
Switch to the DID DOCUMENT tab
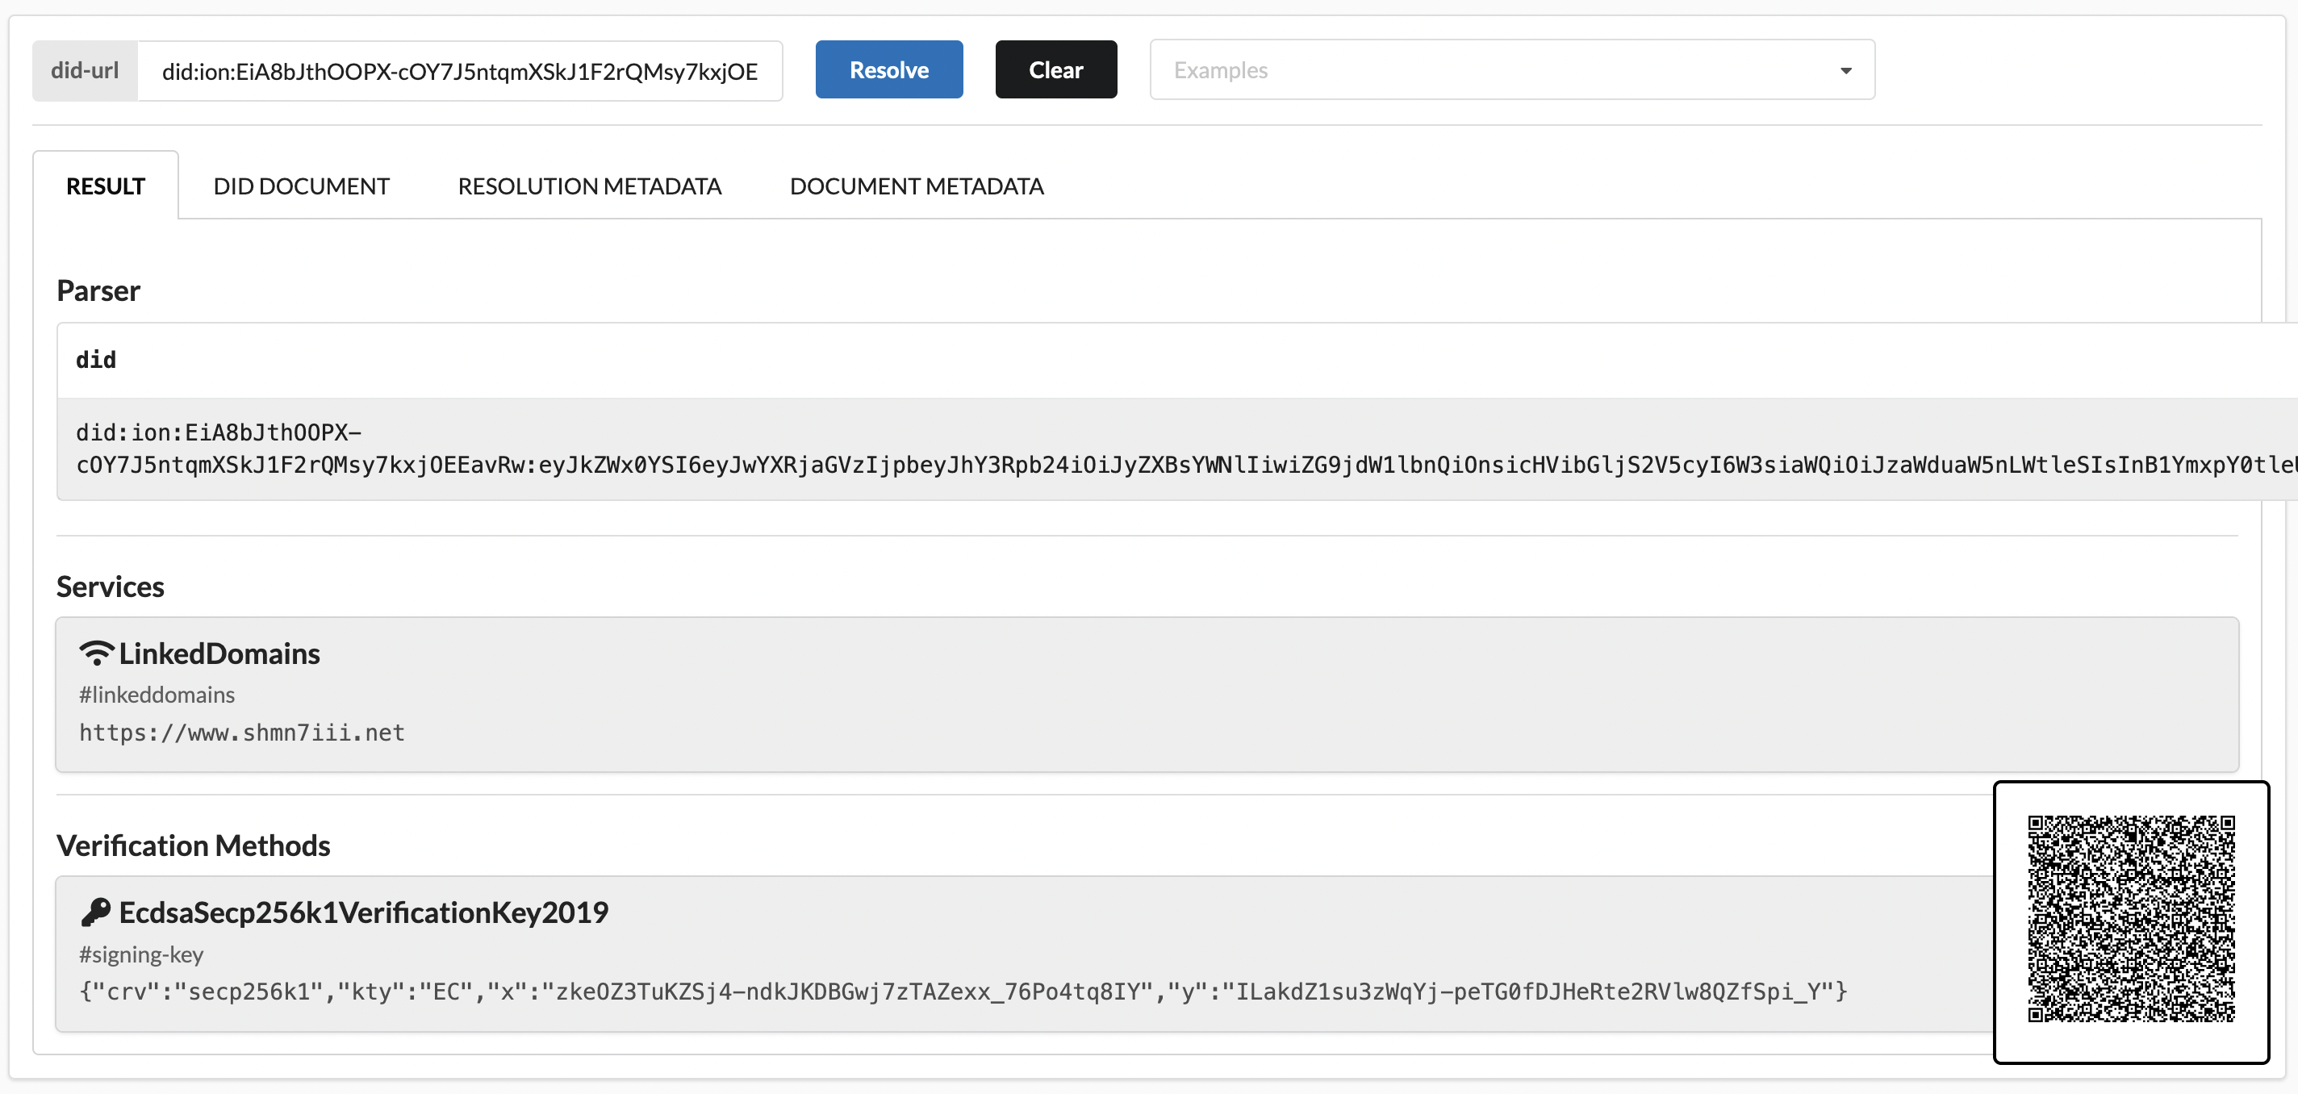click(x=301, y=186)
